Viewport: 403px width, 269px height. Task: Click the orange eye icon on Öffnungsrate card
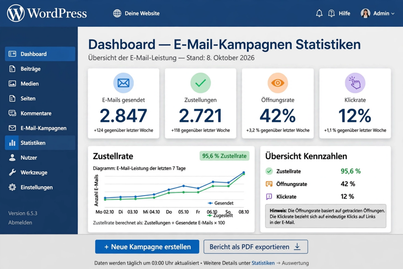[x=277, y=83]
